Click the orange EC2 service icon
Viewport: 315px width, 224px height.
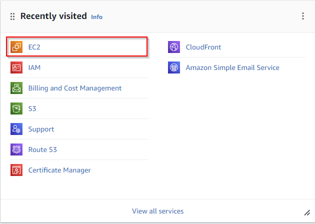tap(16, 47)
